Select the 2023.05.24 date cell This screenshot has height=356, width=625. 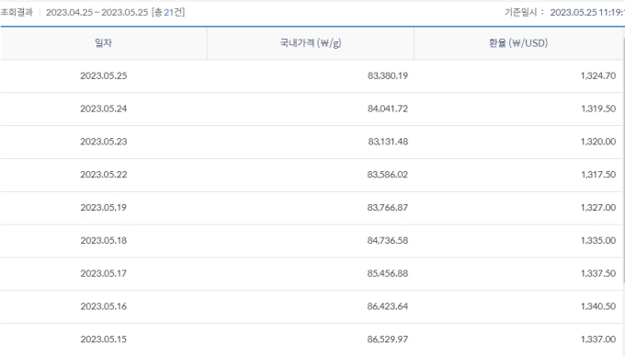pyautogui.click(x=104, y=109)
